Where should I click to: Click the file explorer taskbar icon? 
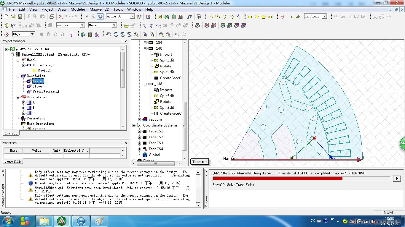[x=44, y=221]
